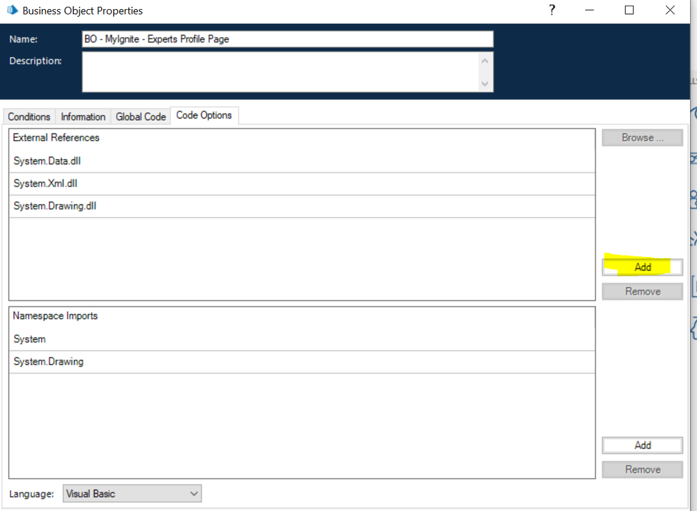Click Remove under External References
Screen dimensions: 697x511
(x=643, y=291)
